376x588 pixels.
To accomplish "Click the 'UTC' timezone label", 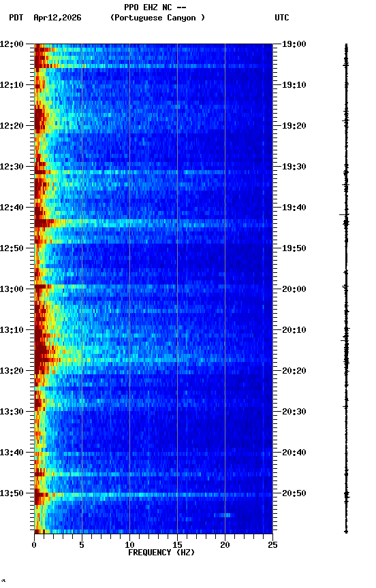I will 282,18.
